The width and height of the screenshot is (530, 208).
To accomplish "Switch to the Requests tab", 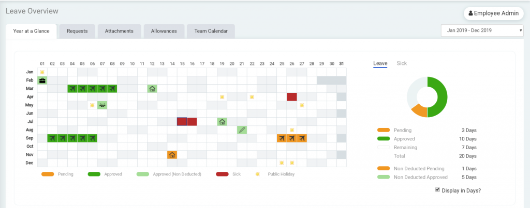I will (x=77, y=31).
